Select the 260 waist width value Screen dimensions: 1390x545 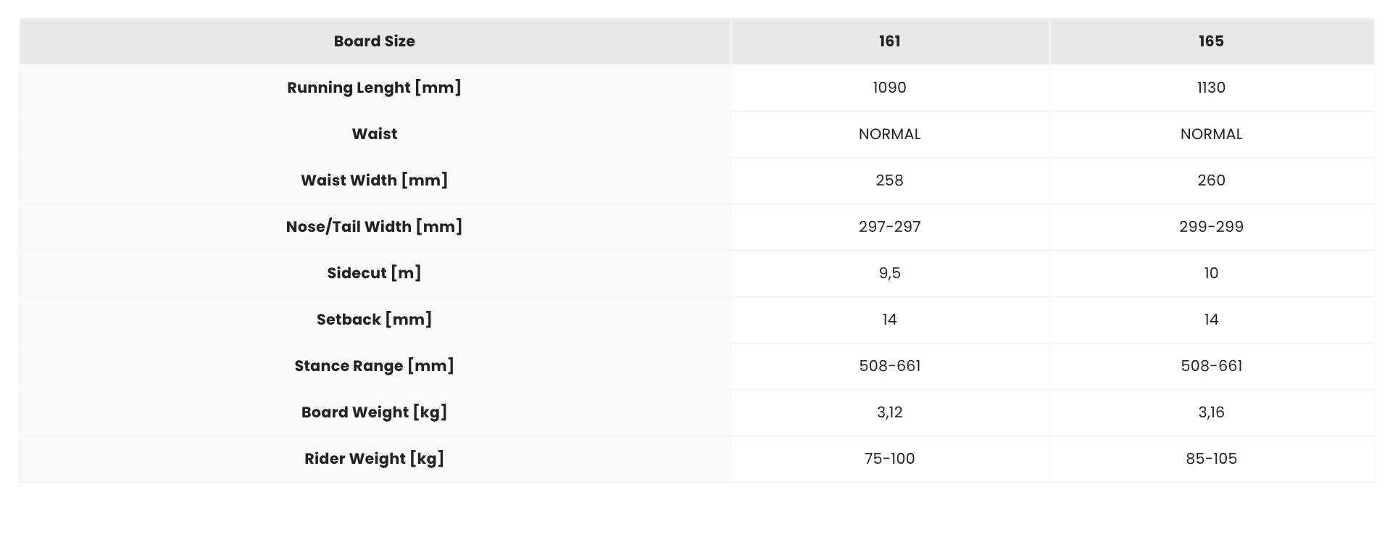(1211, 180)
